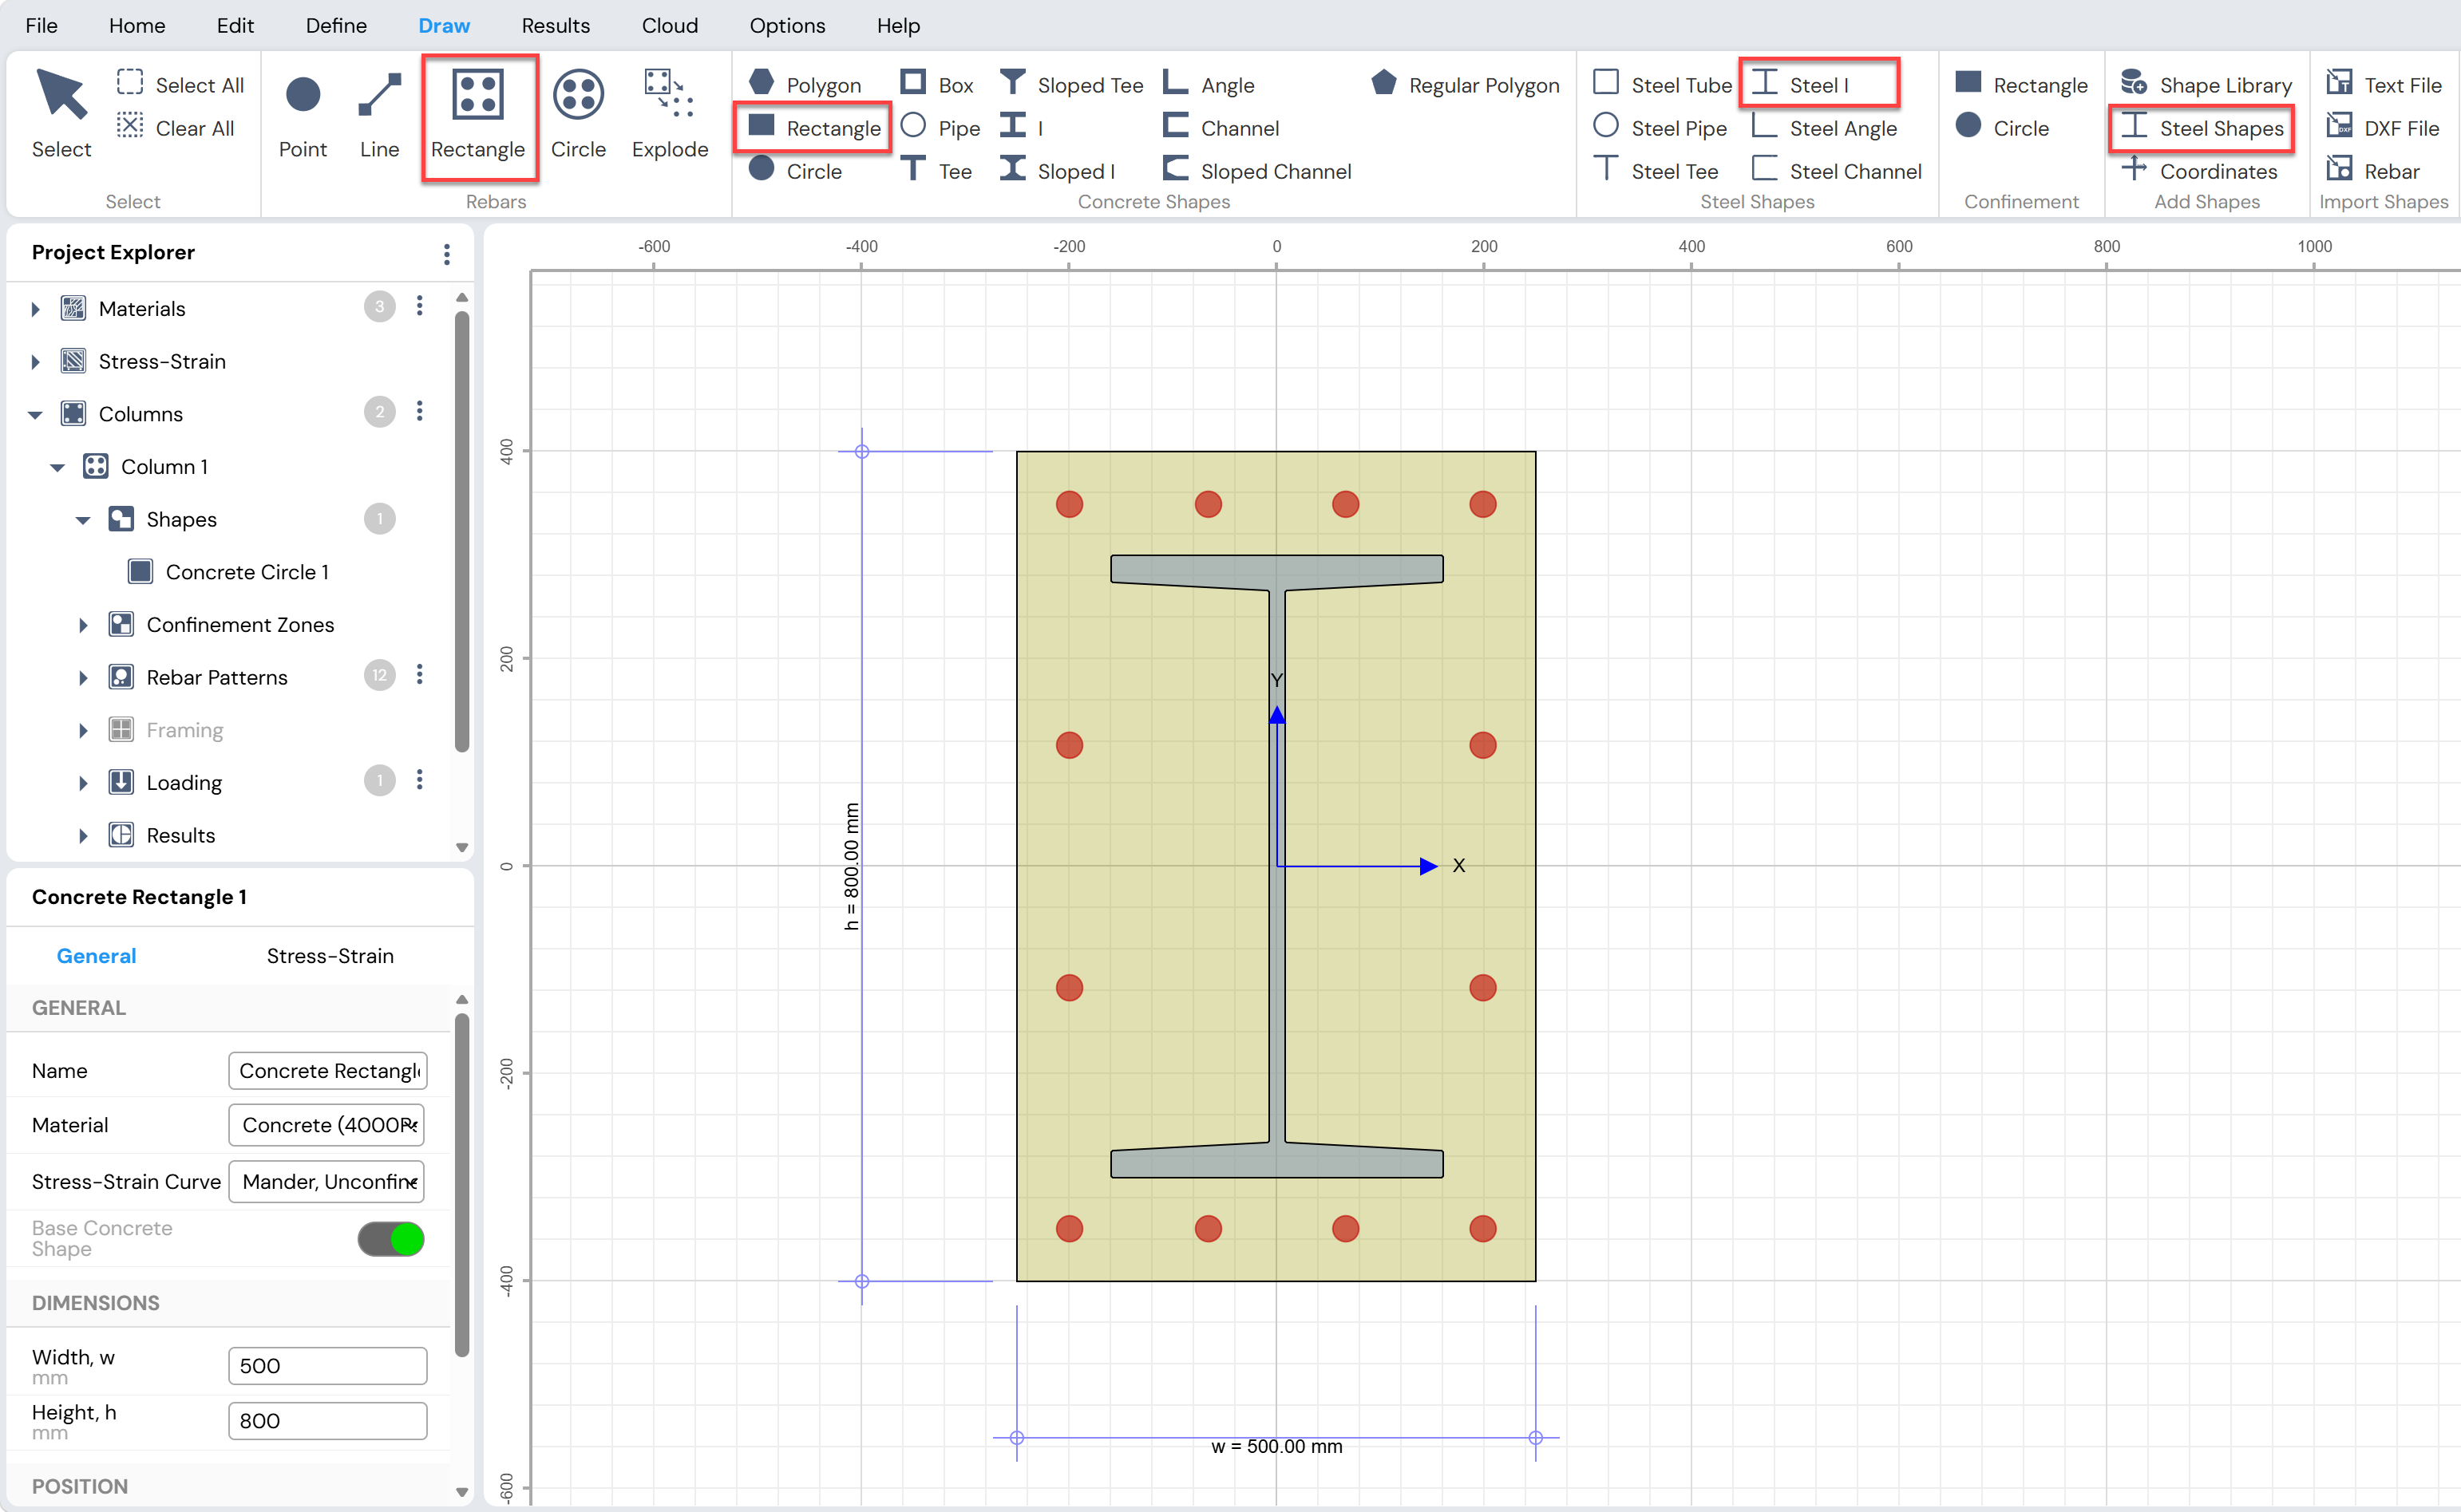The height and width of the screenshot is (1512, 2461).
Task: Select the Sloped I concrete shape
Action: click(x=1056, y=171)
